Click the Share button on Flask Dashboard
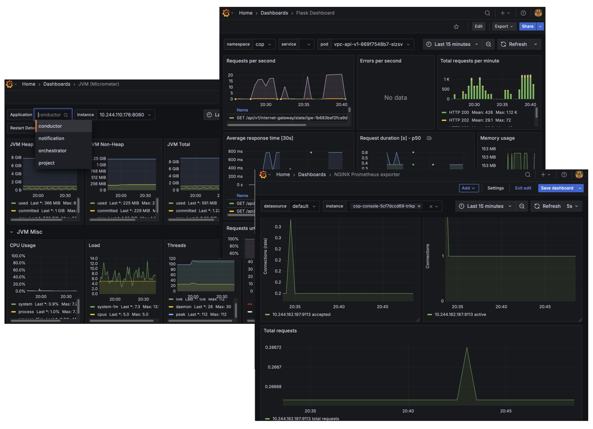 [x=528, y=27]
